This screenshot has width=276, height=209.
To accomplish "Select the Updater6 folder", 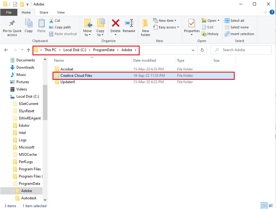I will (144, 82).
